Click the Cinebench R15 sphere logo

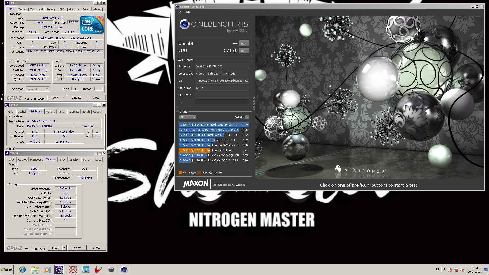185,24
